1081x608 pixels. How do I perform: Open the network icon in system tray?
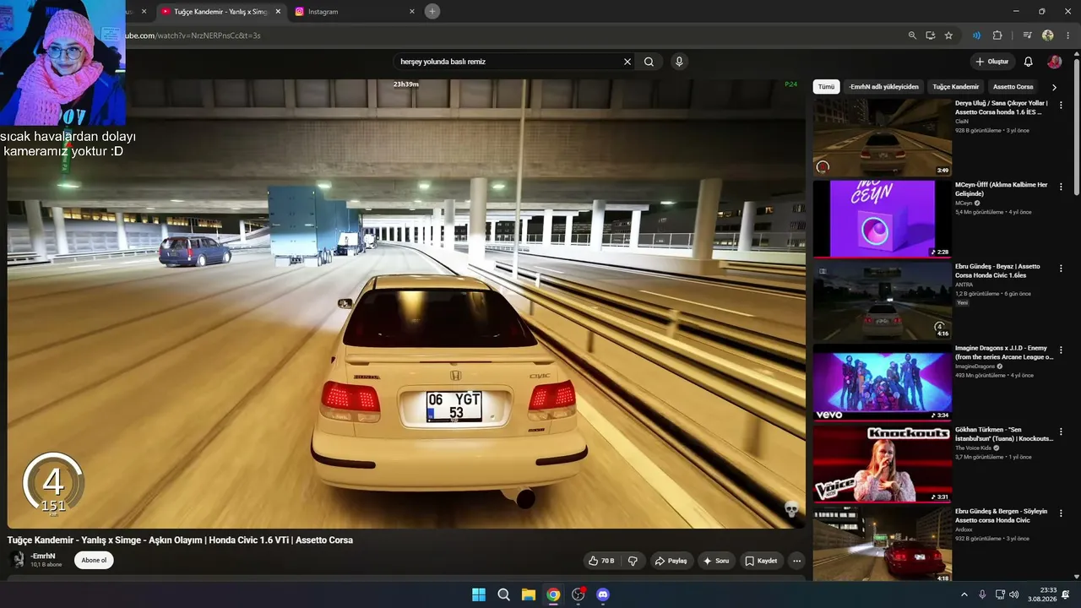[1000, 594]
